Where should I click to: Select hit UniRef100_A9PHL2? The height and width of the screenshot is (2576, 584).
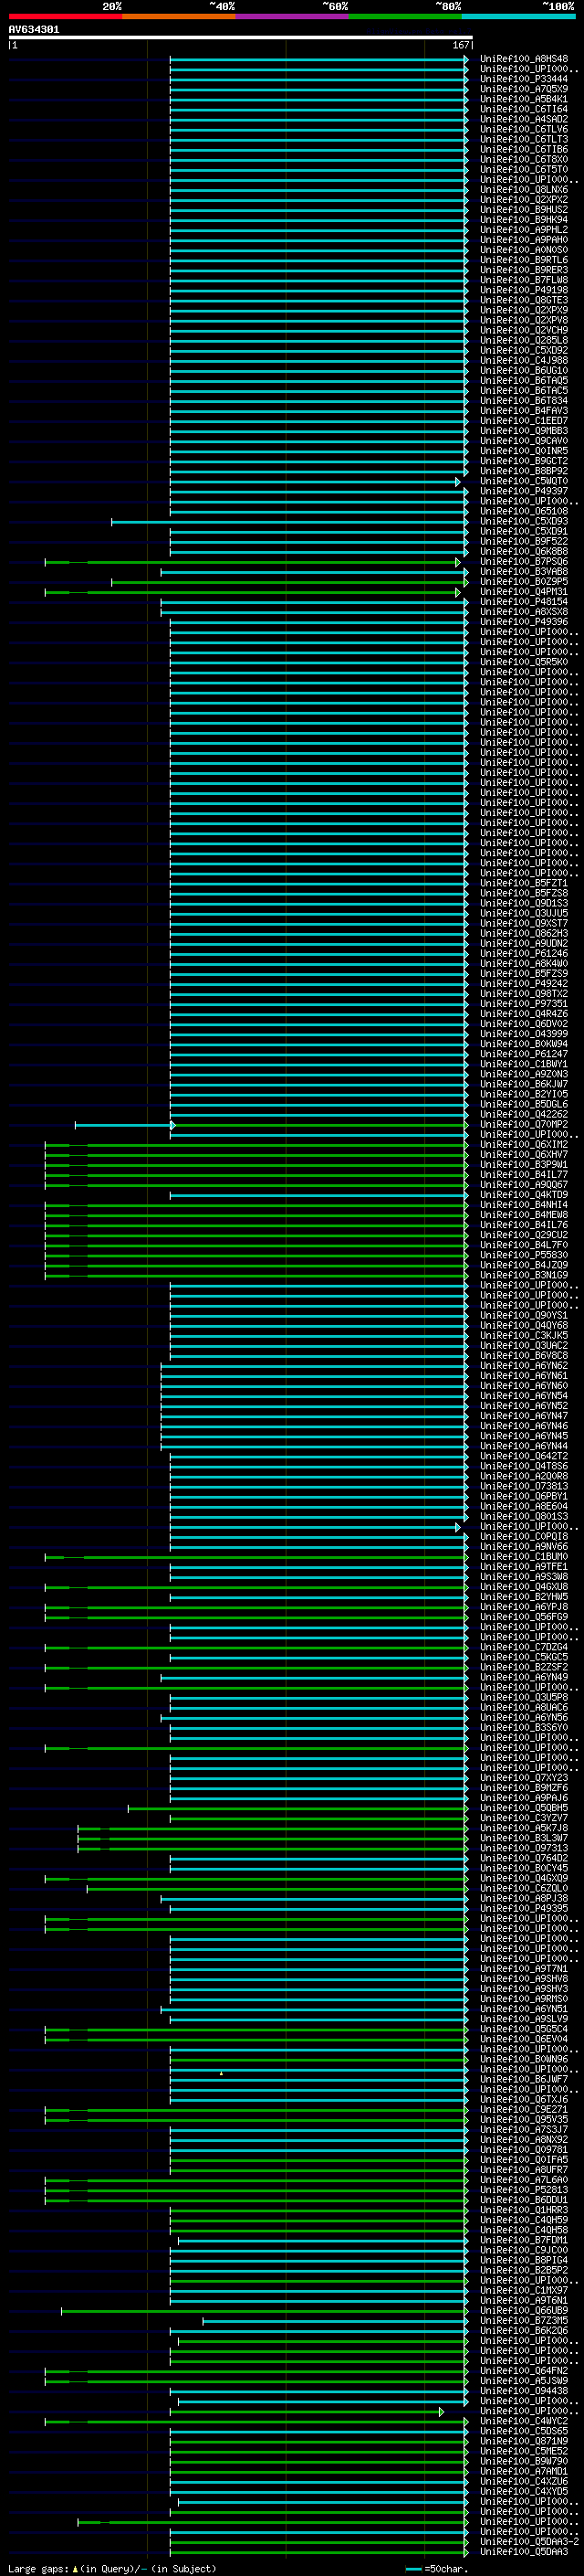[523, 230]
